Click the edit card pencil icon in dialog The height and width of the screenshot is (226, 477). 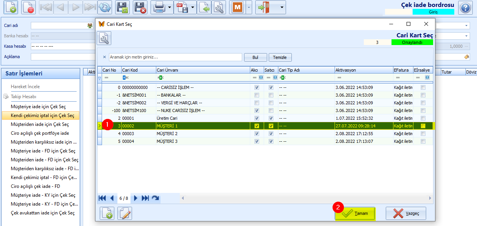(125, 213)
